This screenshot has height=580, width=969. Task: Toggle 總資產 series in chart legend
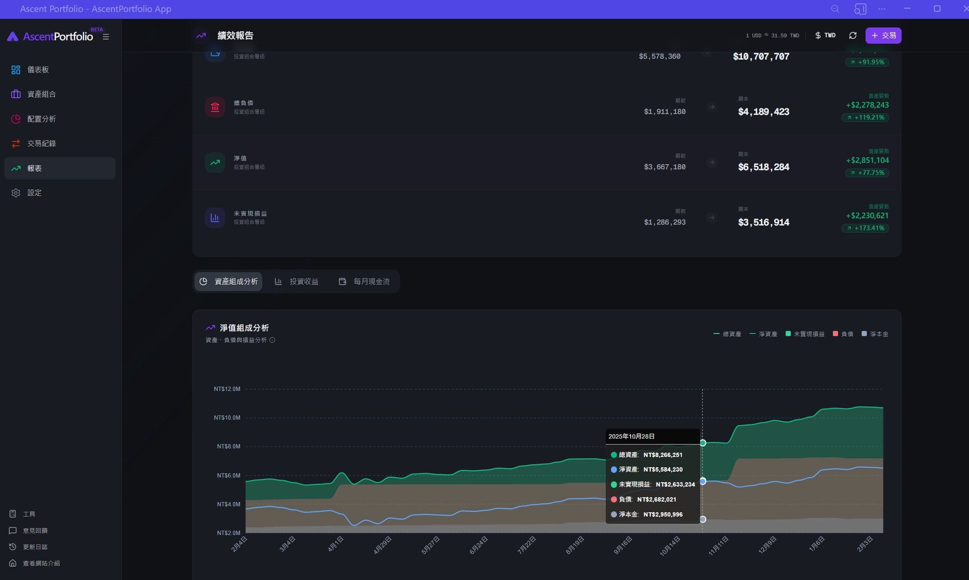[x=727, y=334]
